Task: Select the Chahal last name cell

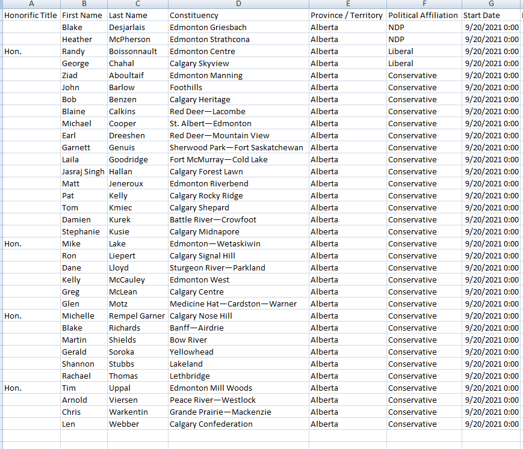Action: 138,63
